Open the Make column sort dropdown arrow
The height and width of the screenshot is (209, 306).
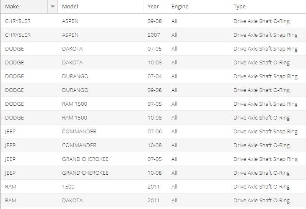tap(52, 7)
